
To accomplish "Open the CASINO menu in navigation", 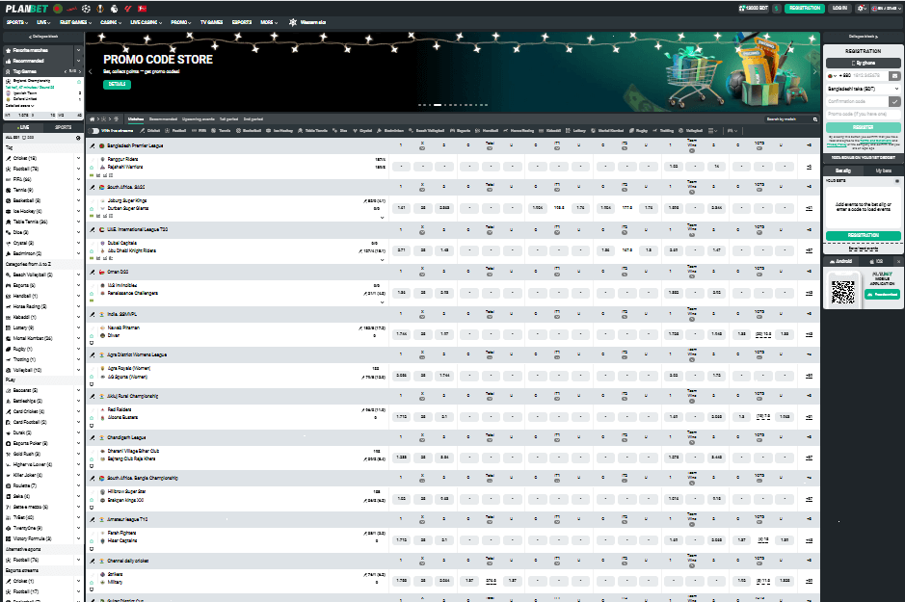I will point(109,20).
